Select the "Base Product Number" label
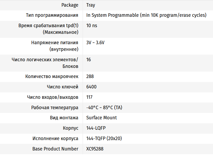Screen dimensions: 213x155 pos(55,149)
